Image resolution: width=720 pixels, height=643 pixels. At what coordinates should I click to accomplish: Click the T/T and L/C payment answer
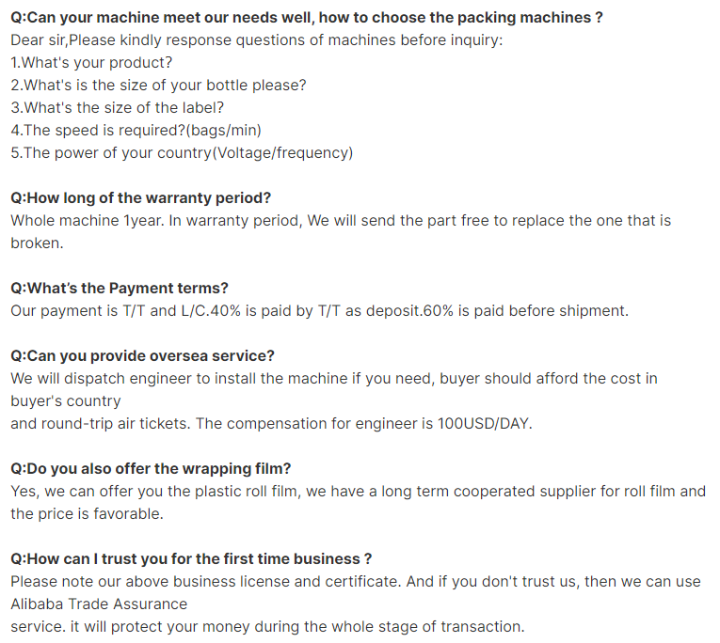319,311
